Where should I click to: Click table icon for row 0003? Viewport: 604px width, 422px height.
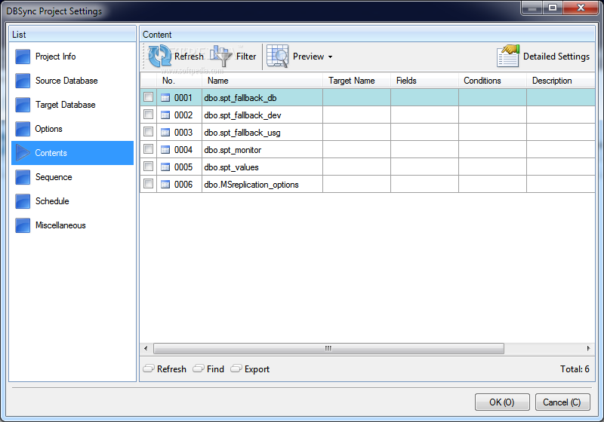[165, 133]
